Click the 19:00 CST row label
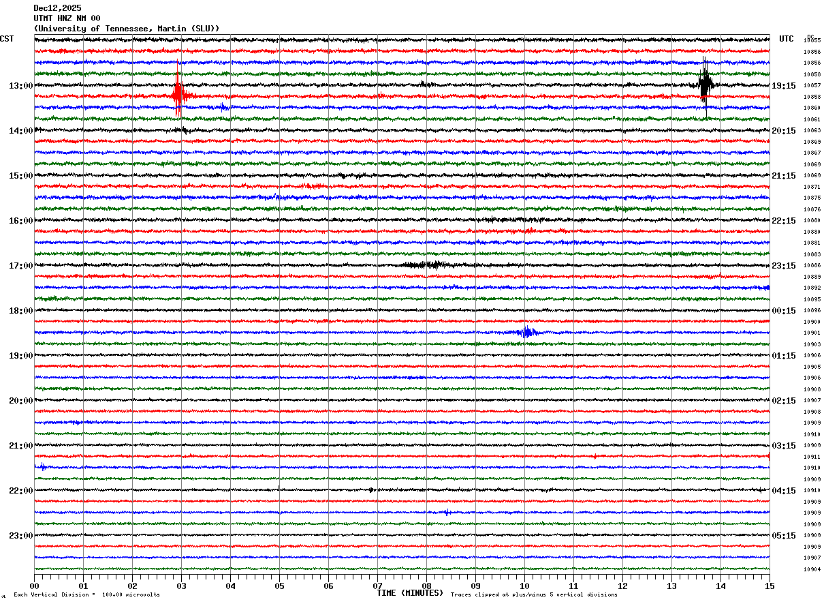Viewport: 824px width, 604px height. click(x=21, y=356)
